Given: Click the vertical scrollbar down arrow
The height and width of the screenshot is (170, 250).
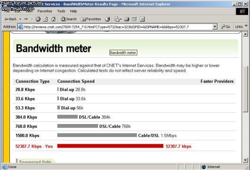Looking at the screenshot, I should coord(246,160).
